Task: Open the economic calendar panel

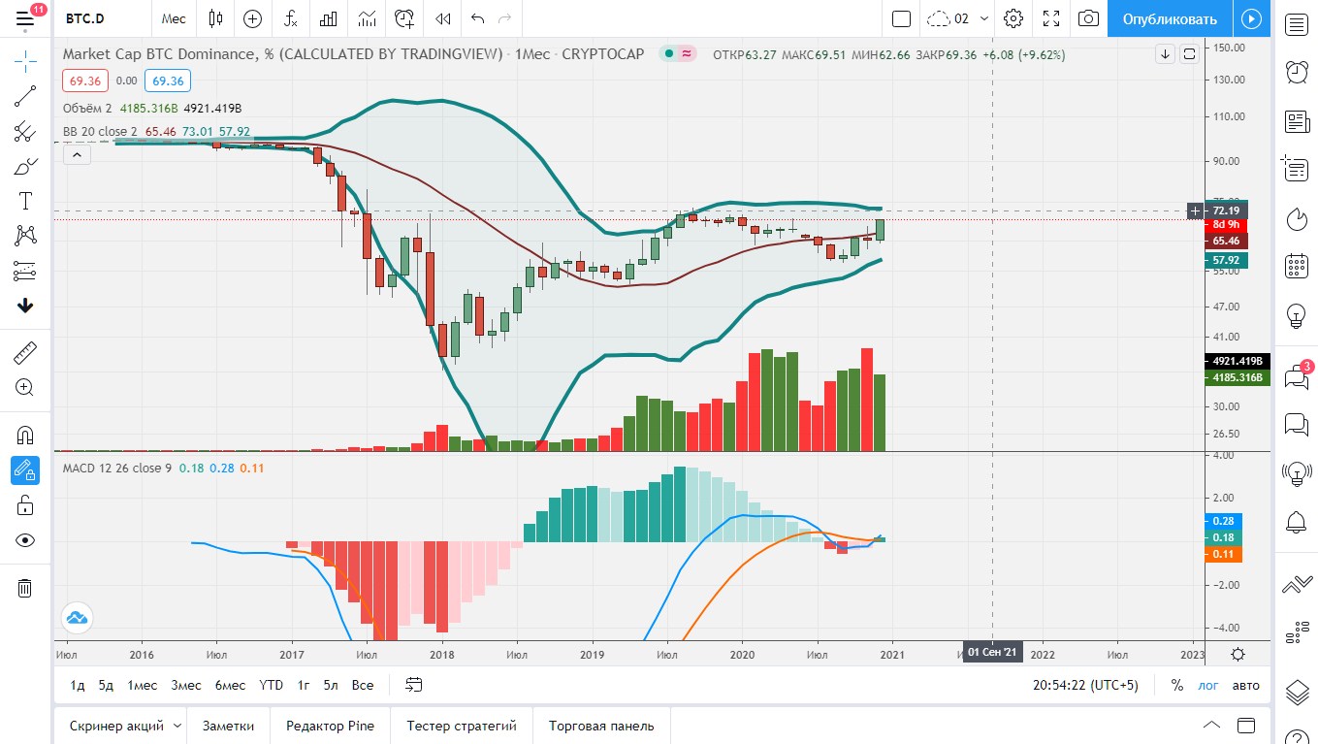Action: click(1296, 266)
